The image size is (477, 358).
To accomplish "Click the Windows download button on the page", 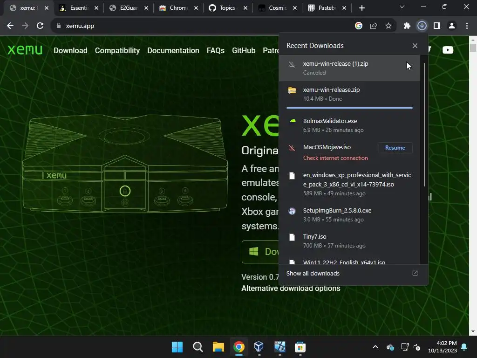I will pos(260,252).
